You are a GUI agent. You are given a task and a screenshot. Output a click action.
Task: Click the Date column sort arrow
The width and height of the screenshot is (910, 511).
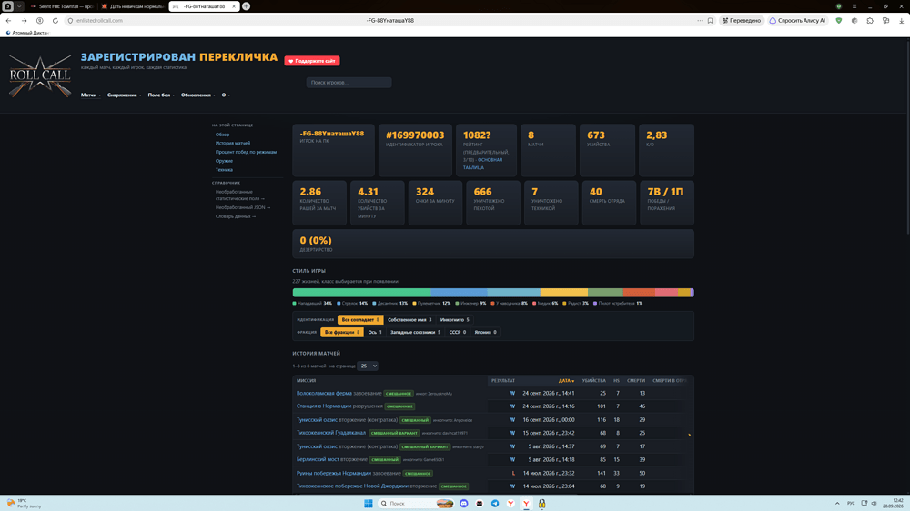[x=572, y=381]
